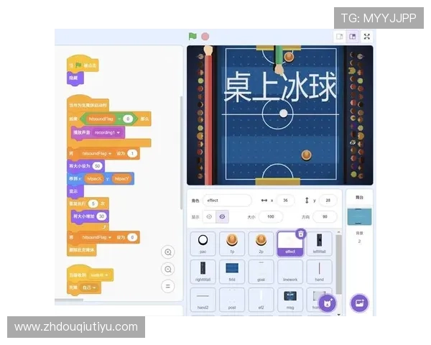Screen dimensions: 431x345
Task: Select the rightWall sprite
Action: 203,272
